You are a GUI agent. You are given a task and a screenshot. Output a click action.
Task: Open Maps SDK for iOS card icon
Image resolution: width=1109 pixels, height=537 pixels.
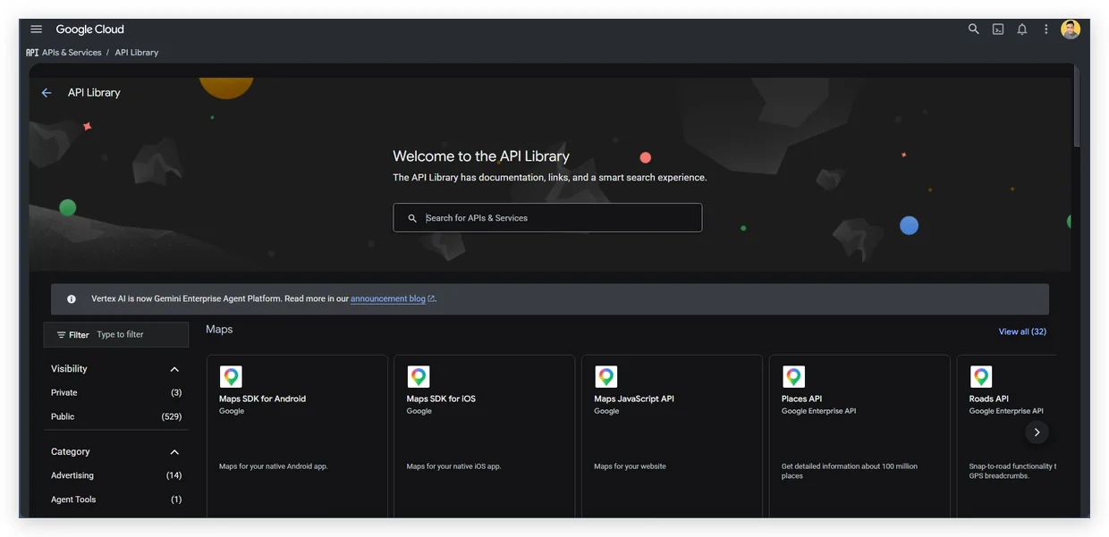click(419, 377)
